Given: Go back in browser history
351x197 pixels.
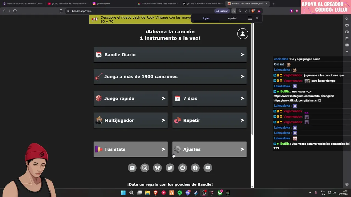Looking at the screenshot, I should (x=4, y=11).
